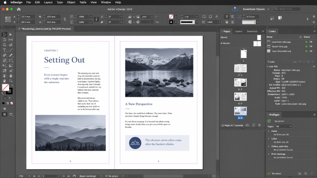
Task: Go to first page button
Action: click(34, 176)
